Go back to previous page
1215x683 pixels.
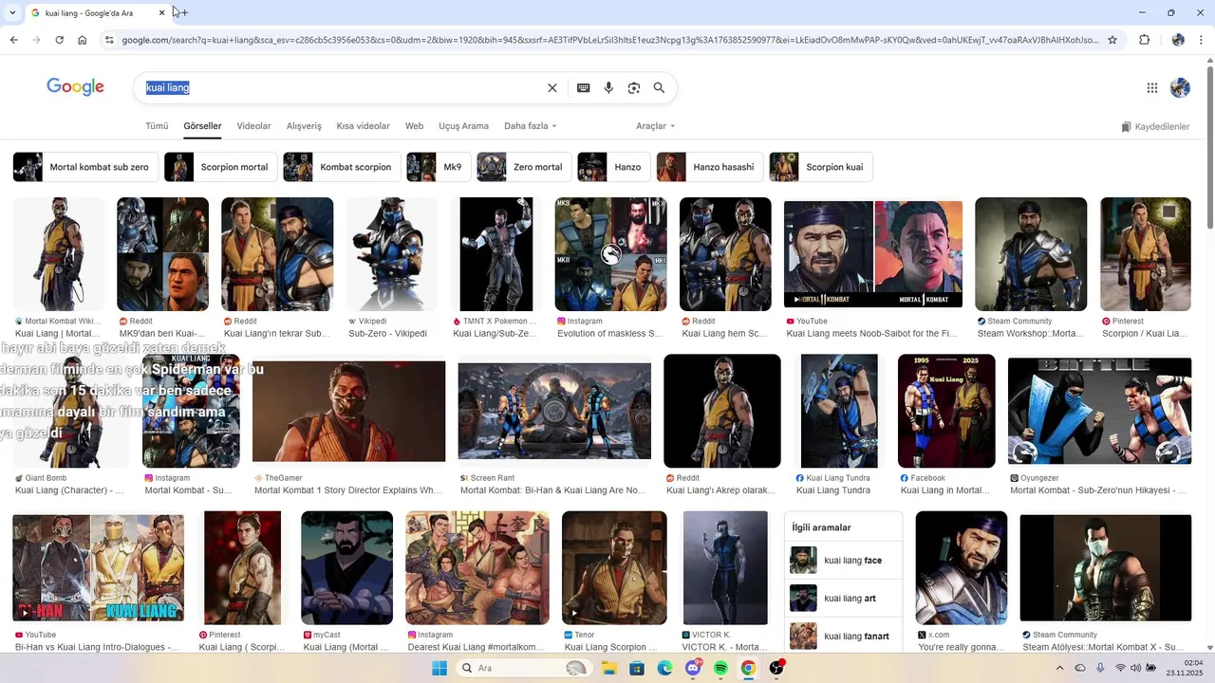pyautogui.click(x=13, y=40)
